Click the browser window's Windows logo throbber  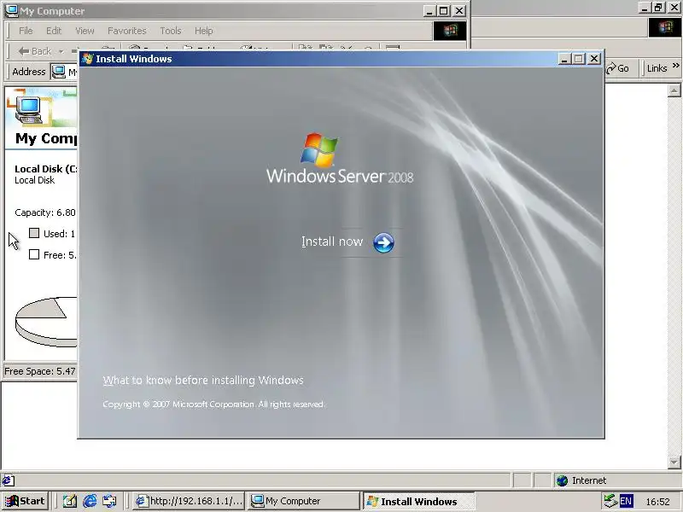tap(665, 27)
